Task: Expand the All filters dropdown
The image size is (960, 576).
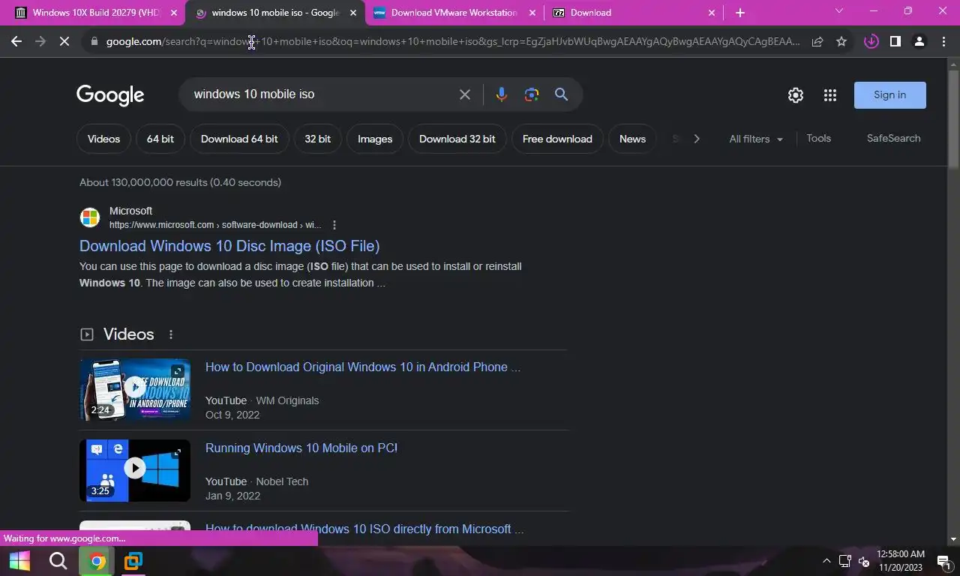Action: tap(756, 139)
